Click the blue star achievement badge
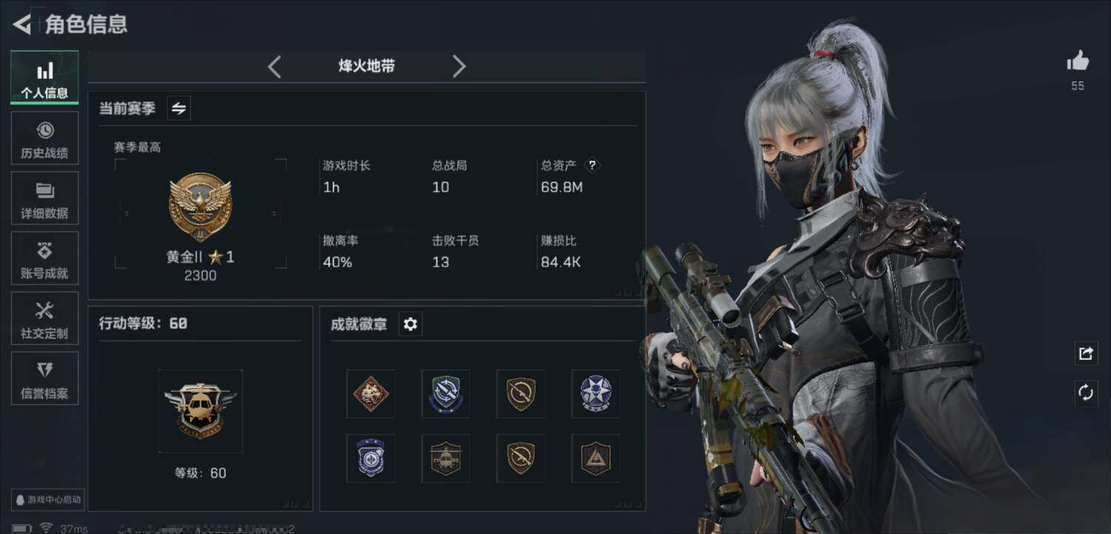The image size is (1111, 534). (595, 394)
